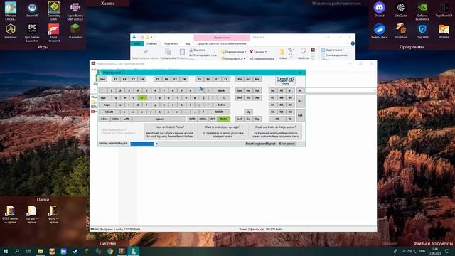Select the Enter key on virtual keyboard
Screen dimensions: 455x256
point(221,105)
